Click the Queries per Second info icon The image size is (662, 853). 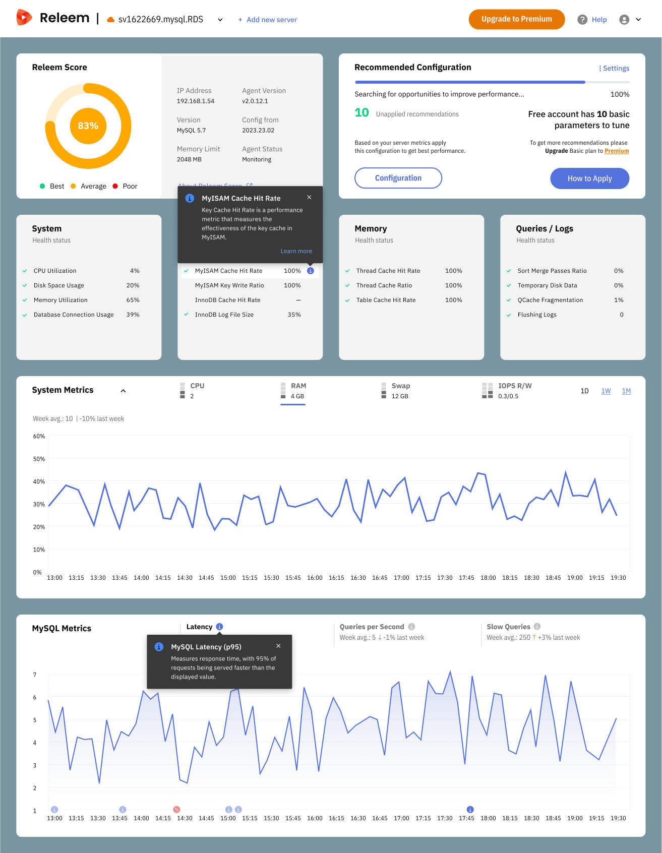[411, 627]
